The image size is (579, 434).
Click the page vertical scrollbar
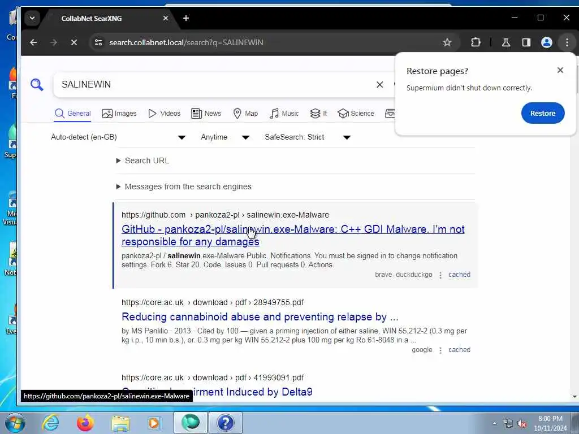pos(574,229)
